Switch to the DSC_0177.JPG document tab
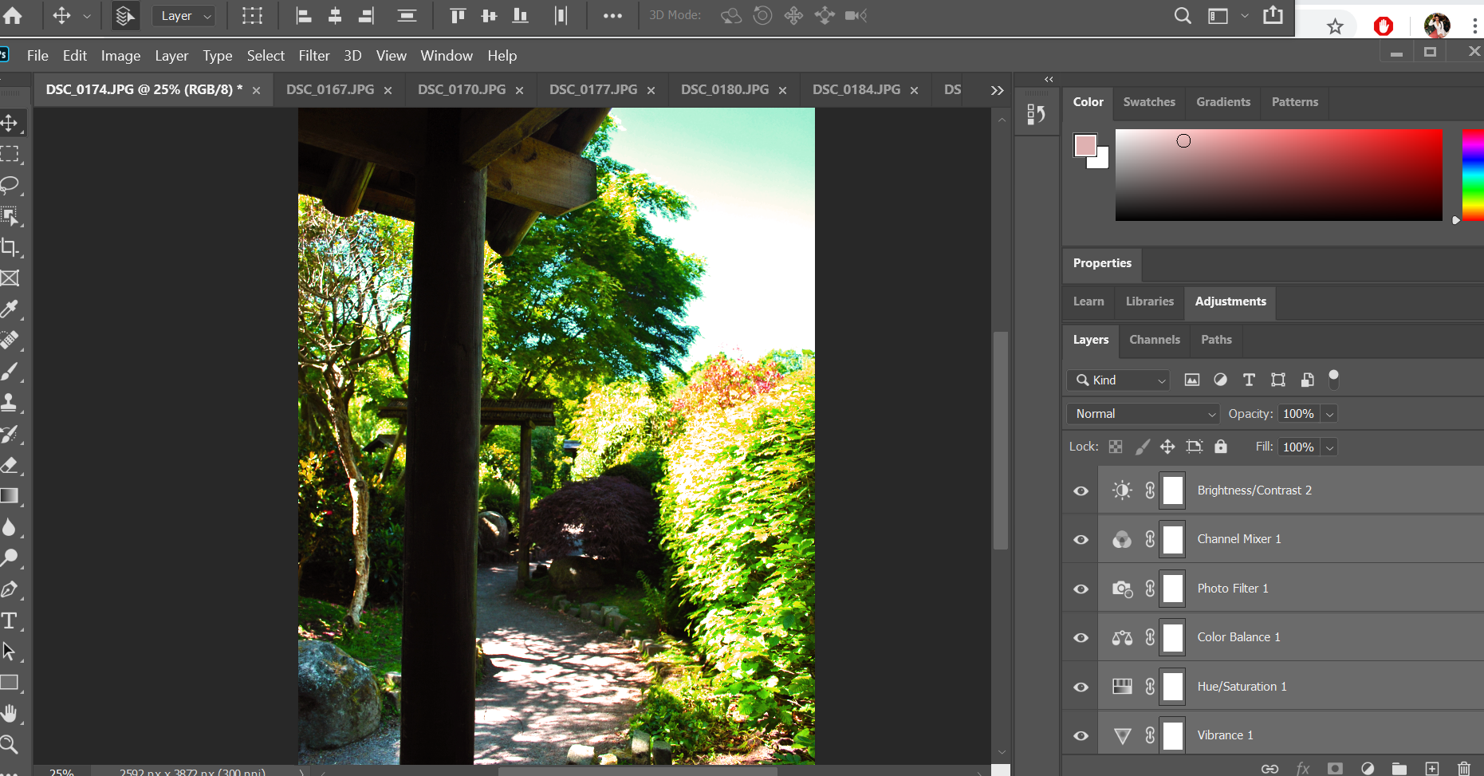Viewport: 1484px width, 776px height. click(592, 89)
